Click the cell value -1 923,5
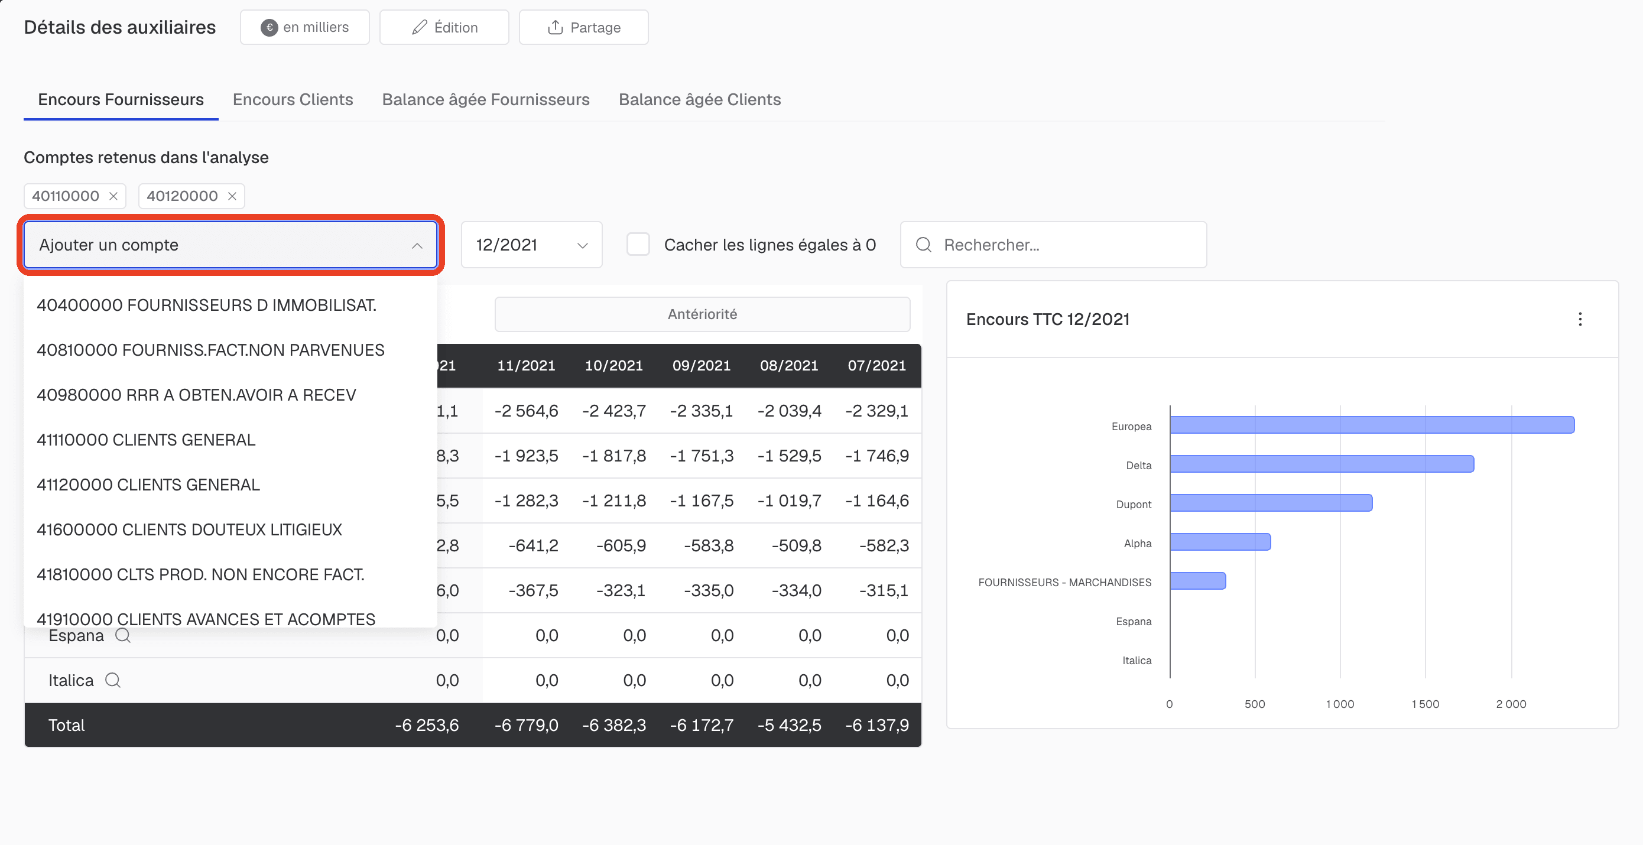Viewport: 1643px width, 845px height. point(526,456)
